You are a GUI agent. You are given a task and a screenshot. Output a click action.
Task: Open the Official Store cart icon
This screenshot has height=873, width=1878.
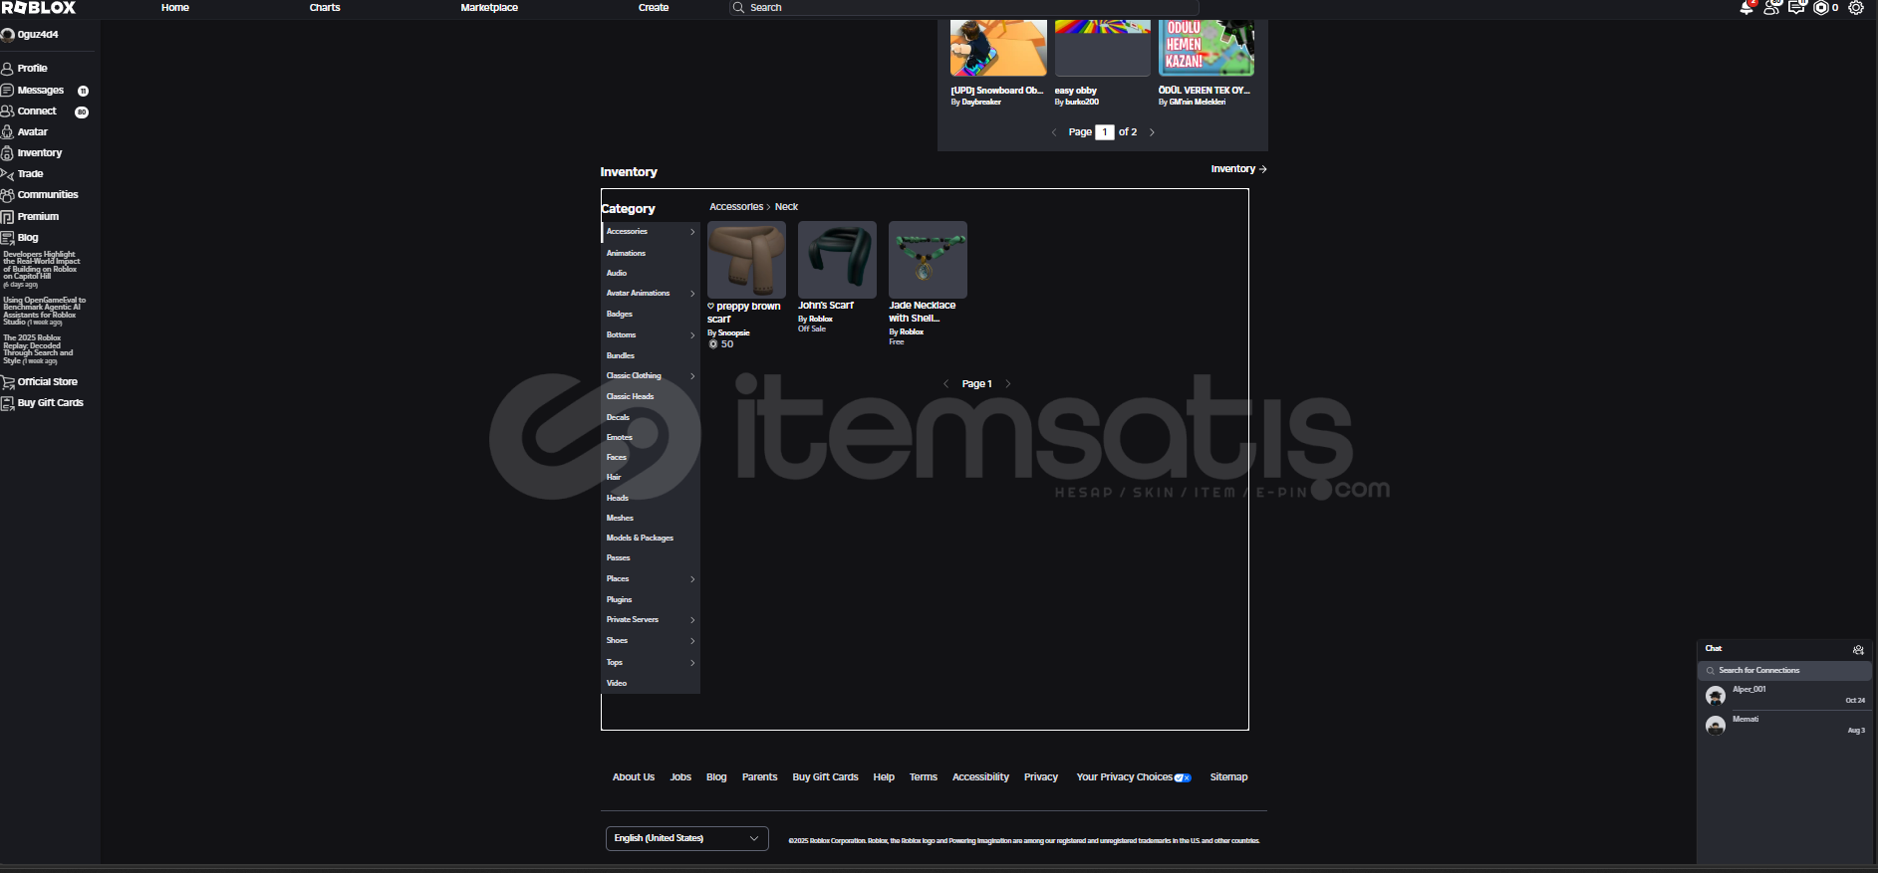pos(7,382)
